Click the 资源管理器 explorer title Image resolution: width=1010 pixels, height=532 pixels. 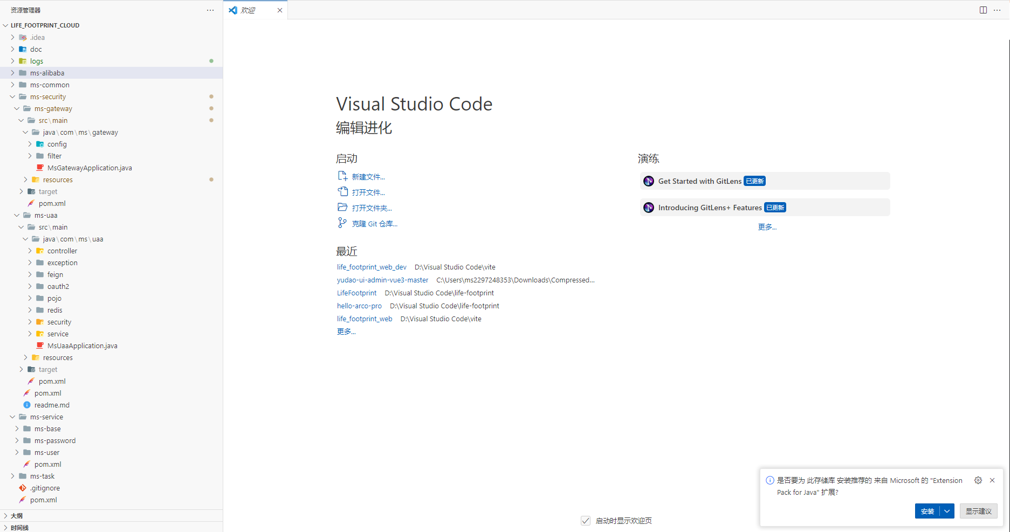(25, 10)
